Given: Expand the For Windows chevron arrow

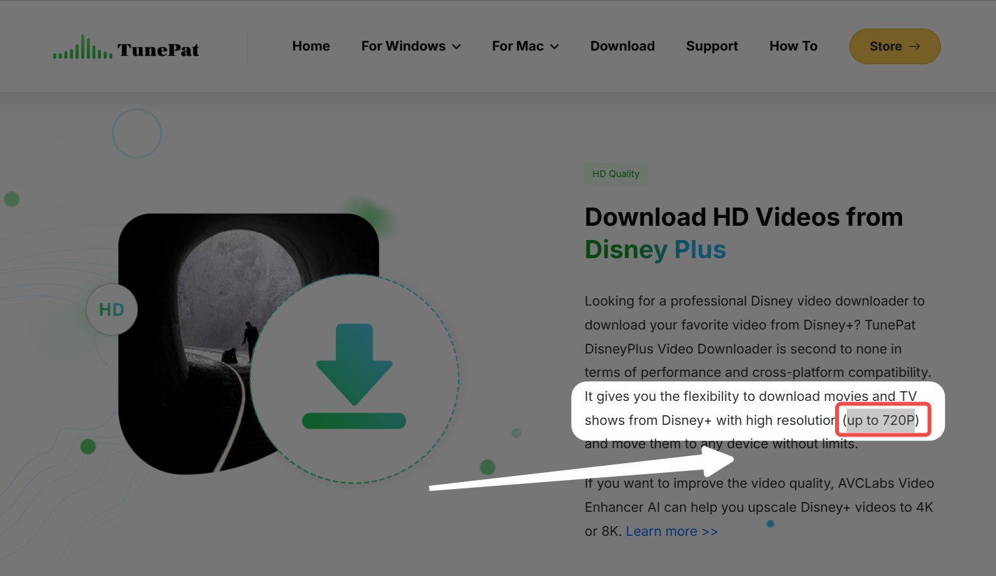Looking at the screenshot, I should (456, 47).
